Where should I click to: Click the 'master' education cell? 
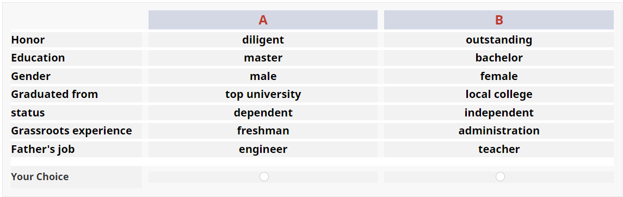pyautogui.click(x=263, y=58)
